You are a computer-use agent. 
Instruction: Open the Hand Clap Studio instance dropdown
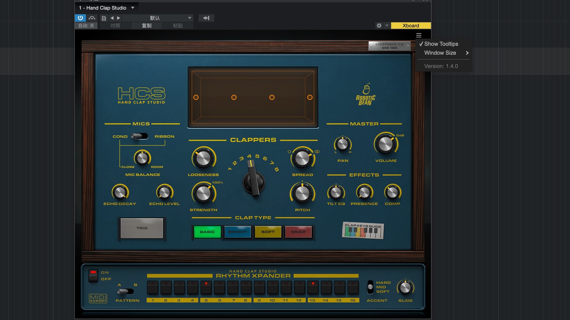coord(133,8)
